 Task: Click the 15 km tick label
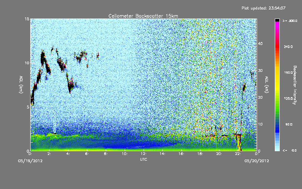27,19
